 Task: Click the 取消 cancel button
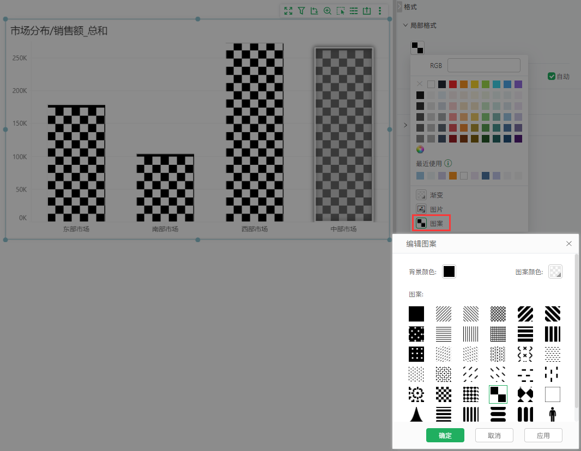494,435
